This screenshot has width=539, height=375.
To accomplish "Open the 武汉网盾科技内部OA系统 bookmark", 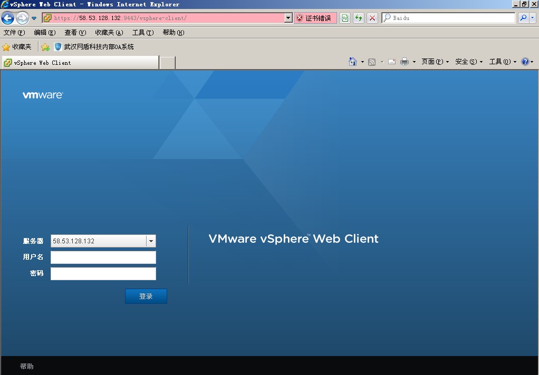I will 94,47.
